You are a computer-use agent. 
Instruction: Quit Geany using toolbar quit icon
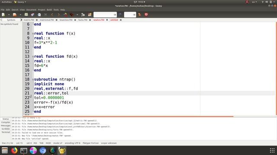coord(146,15)
